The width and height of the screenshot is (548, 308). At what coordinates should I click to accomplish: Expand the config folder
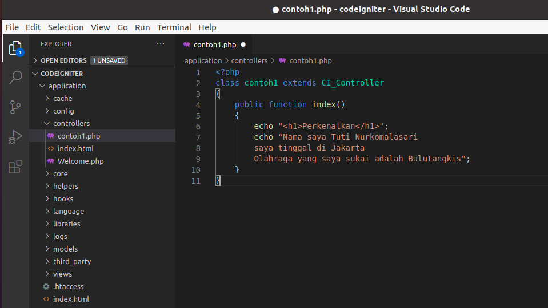47,111
